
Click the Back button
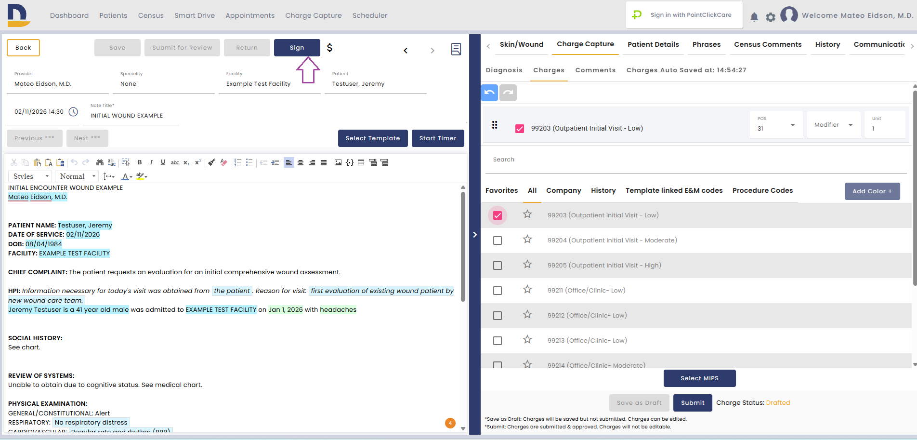pos(23,48)
